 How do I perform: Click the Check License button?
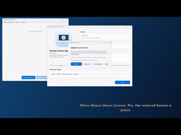point(98,64)
